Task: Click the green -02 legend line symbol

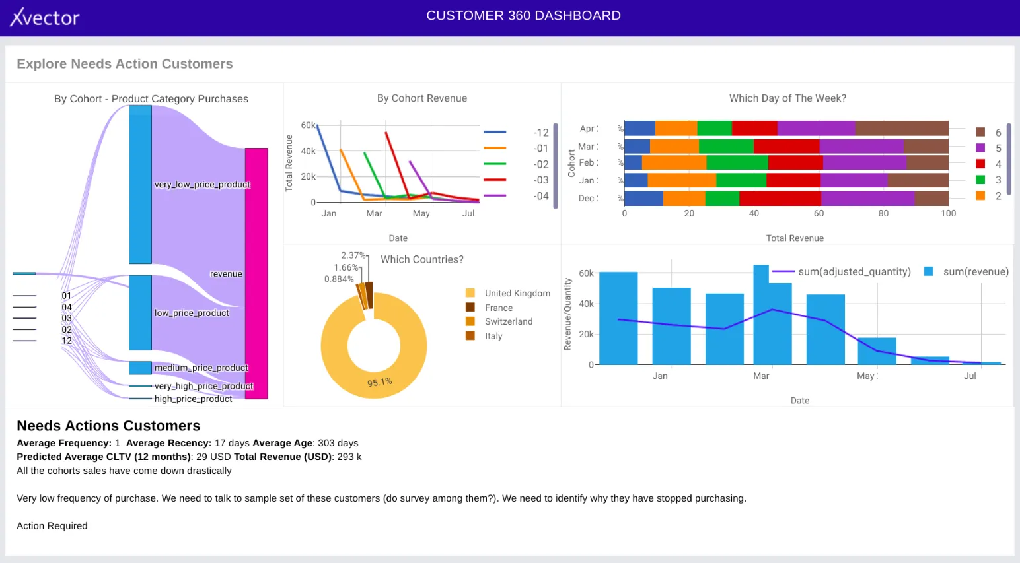Action: (x=495, y=164)
